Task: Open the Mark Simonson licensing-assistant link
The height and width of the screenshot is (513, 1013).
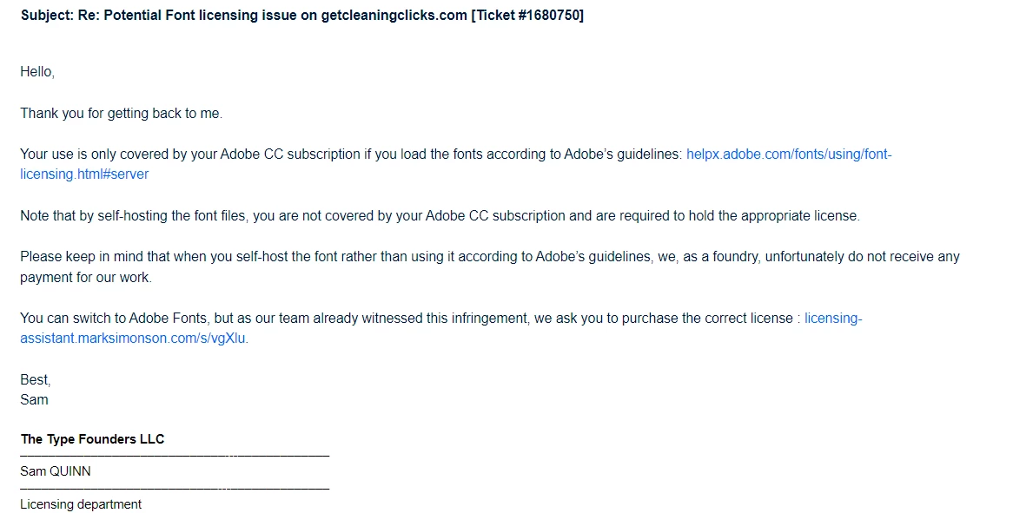Action: coord(134,339)
